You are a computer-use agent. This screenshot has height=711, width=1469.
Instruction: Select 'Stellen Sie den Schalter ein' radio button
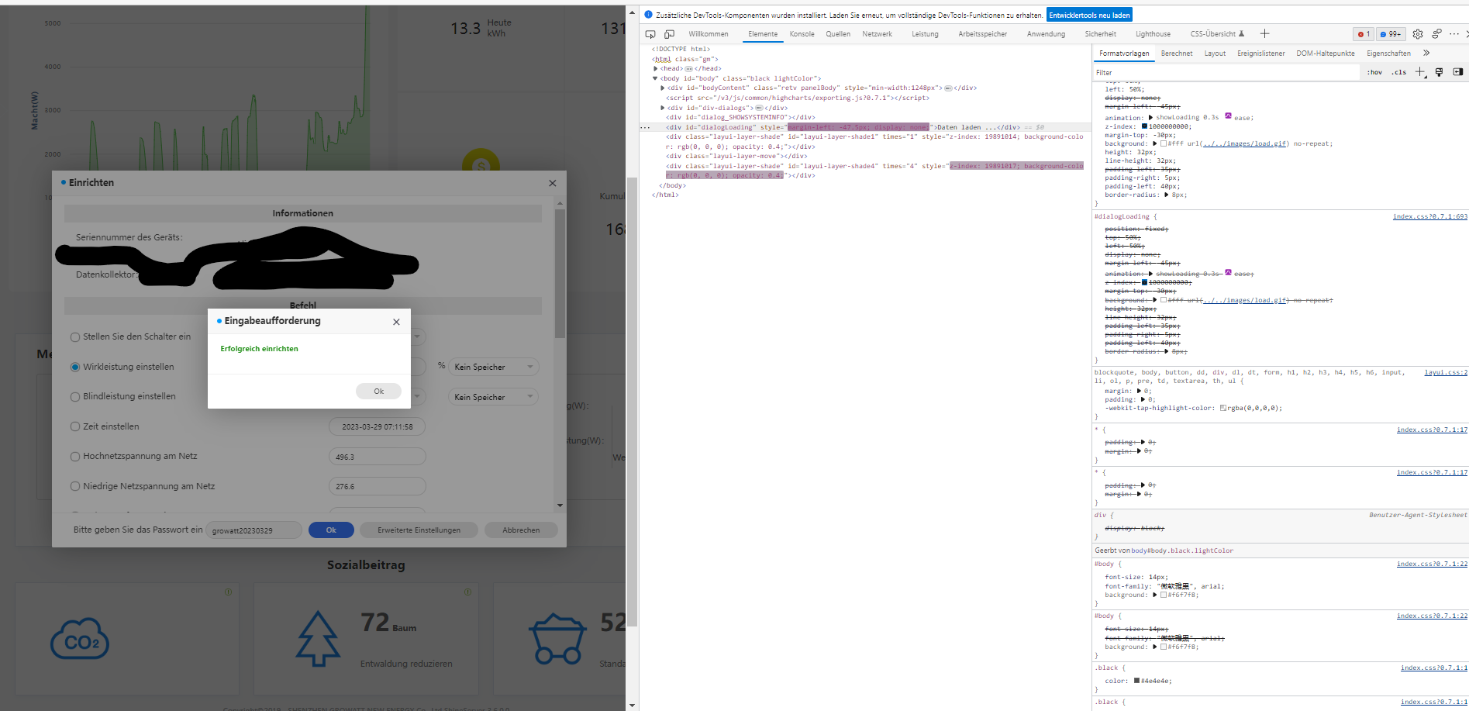click(x=75, y=337)
